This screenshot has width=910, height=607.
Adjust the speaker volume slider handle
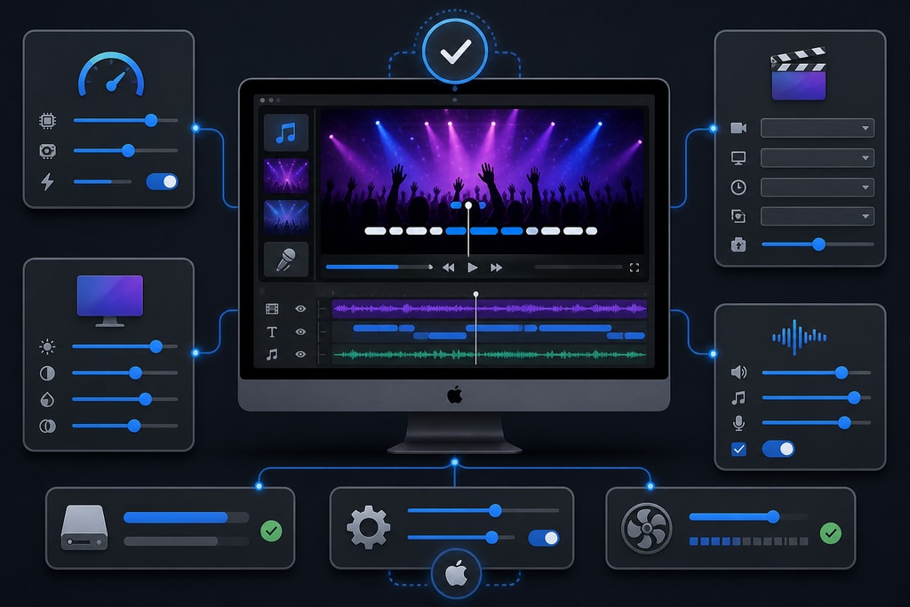click(x=841, y=372)
